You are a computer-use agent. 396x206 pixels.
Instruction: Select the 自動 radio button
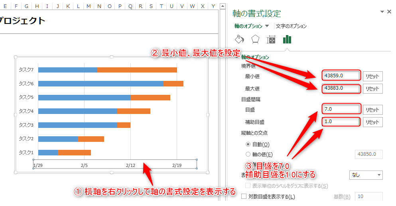coord(248,144)
